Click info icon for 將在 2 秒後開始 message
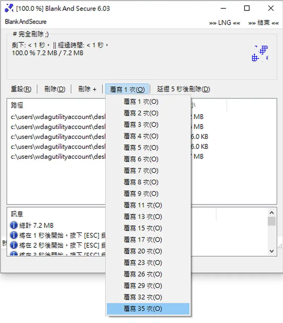Image resolution: width=283 pixels, height=323 pixels. click(x=13, y=245)
